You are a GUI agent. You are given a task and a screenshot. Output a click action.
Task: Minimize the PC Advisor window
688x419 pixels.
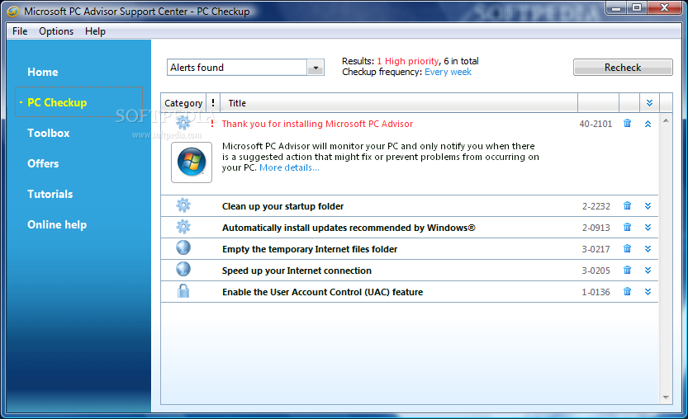[x=616, y=8]
